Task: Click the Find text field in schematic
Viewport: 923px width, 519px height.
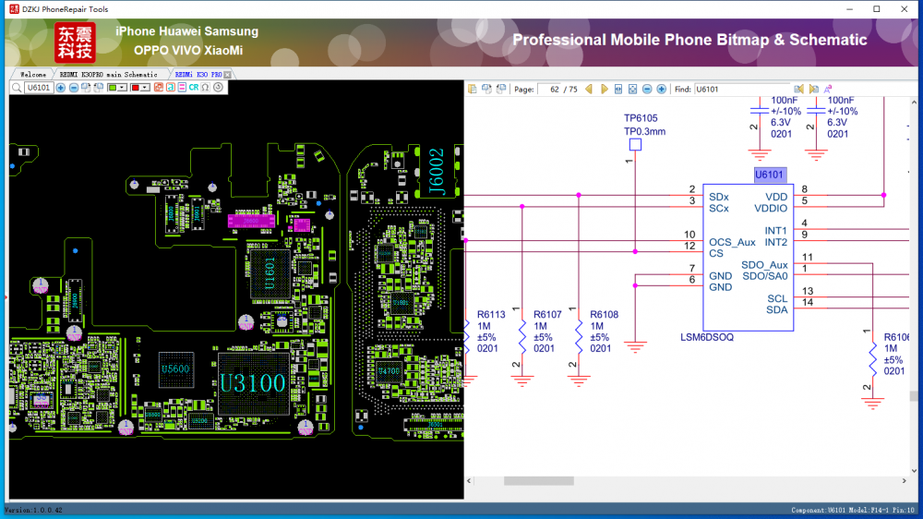Action: tap(741, 89)
